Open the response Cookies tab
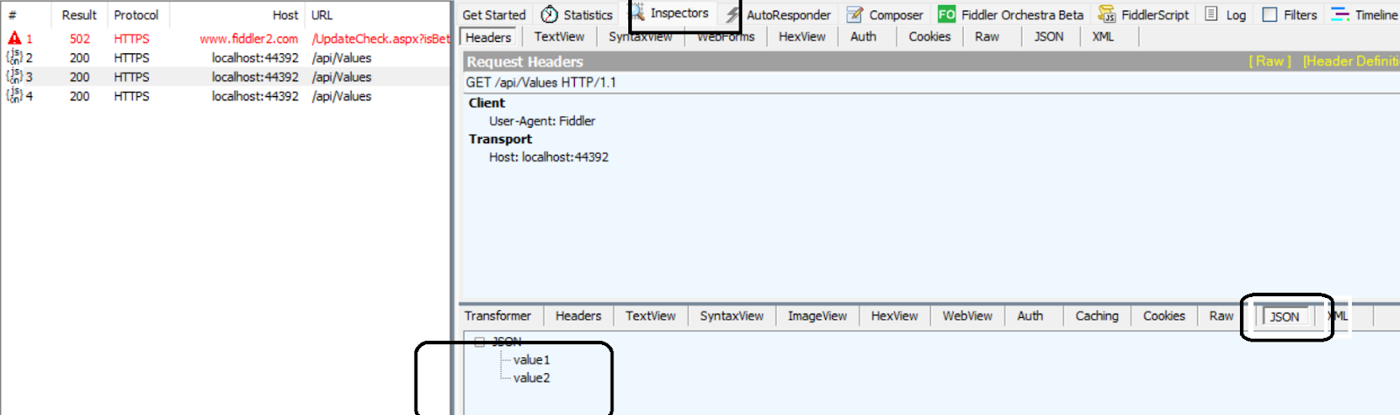This screenshot has width=1400, height=415. [1164, 316]
